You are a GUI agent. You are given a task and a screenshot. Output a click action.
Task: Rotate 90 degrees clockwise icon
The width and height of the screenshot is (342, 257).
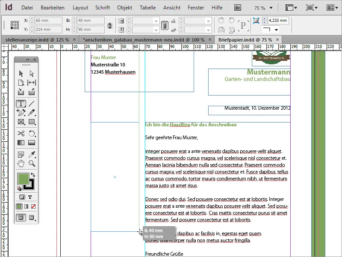221,20
